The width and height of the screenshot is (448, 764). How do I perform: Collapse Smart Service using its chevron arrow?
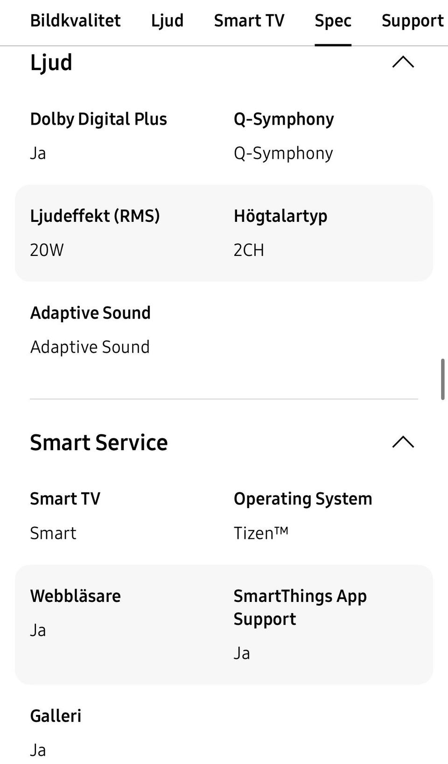pos(403,442)
